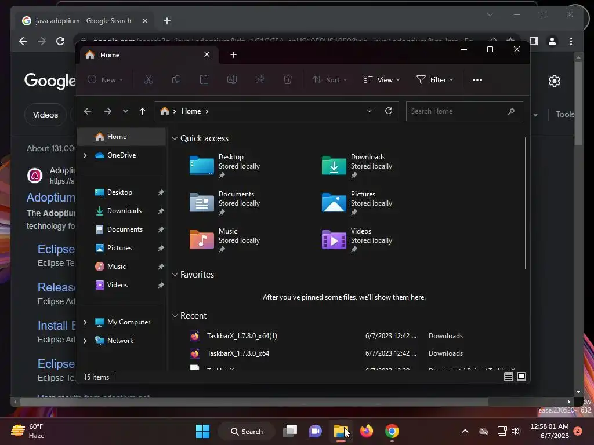Add a new File Explorer tab
Image resolution: width=594 pixels, height=445 pixels.
click(233, 55)
